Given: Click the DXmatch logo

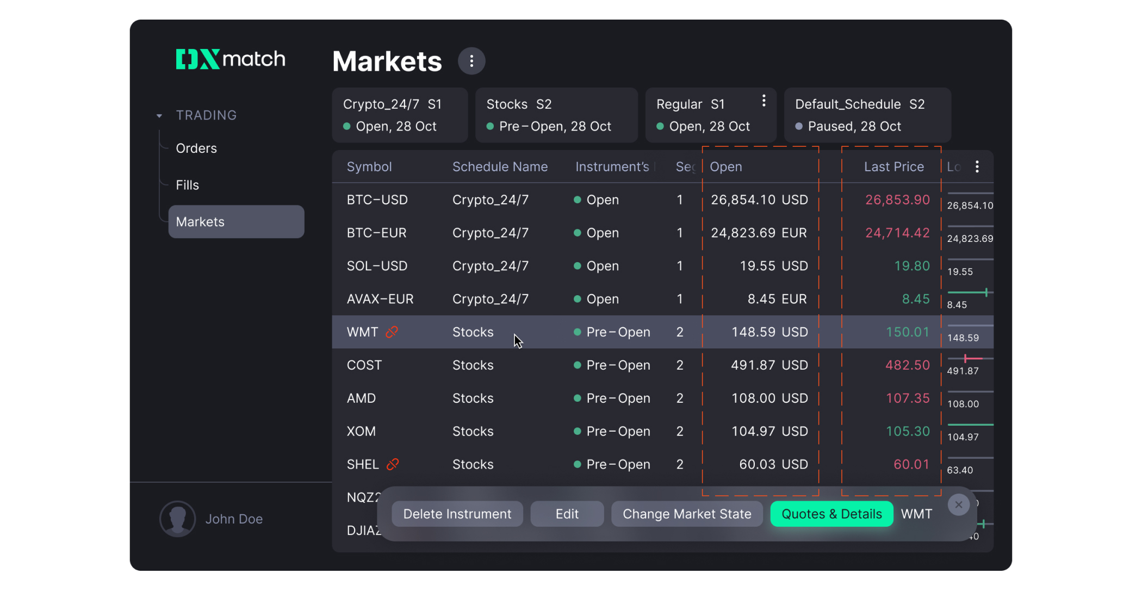Looking at the screenshot, I should pyautogui.click(x=230, y=59).
